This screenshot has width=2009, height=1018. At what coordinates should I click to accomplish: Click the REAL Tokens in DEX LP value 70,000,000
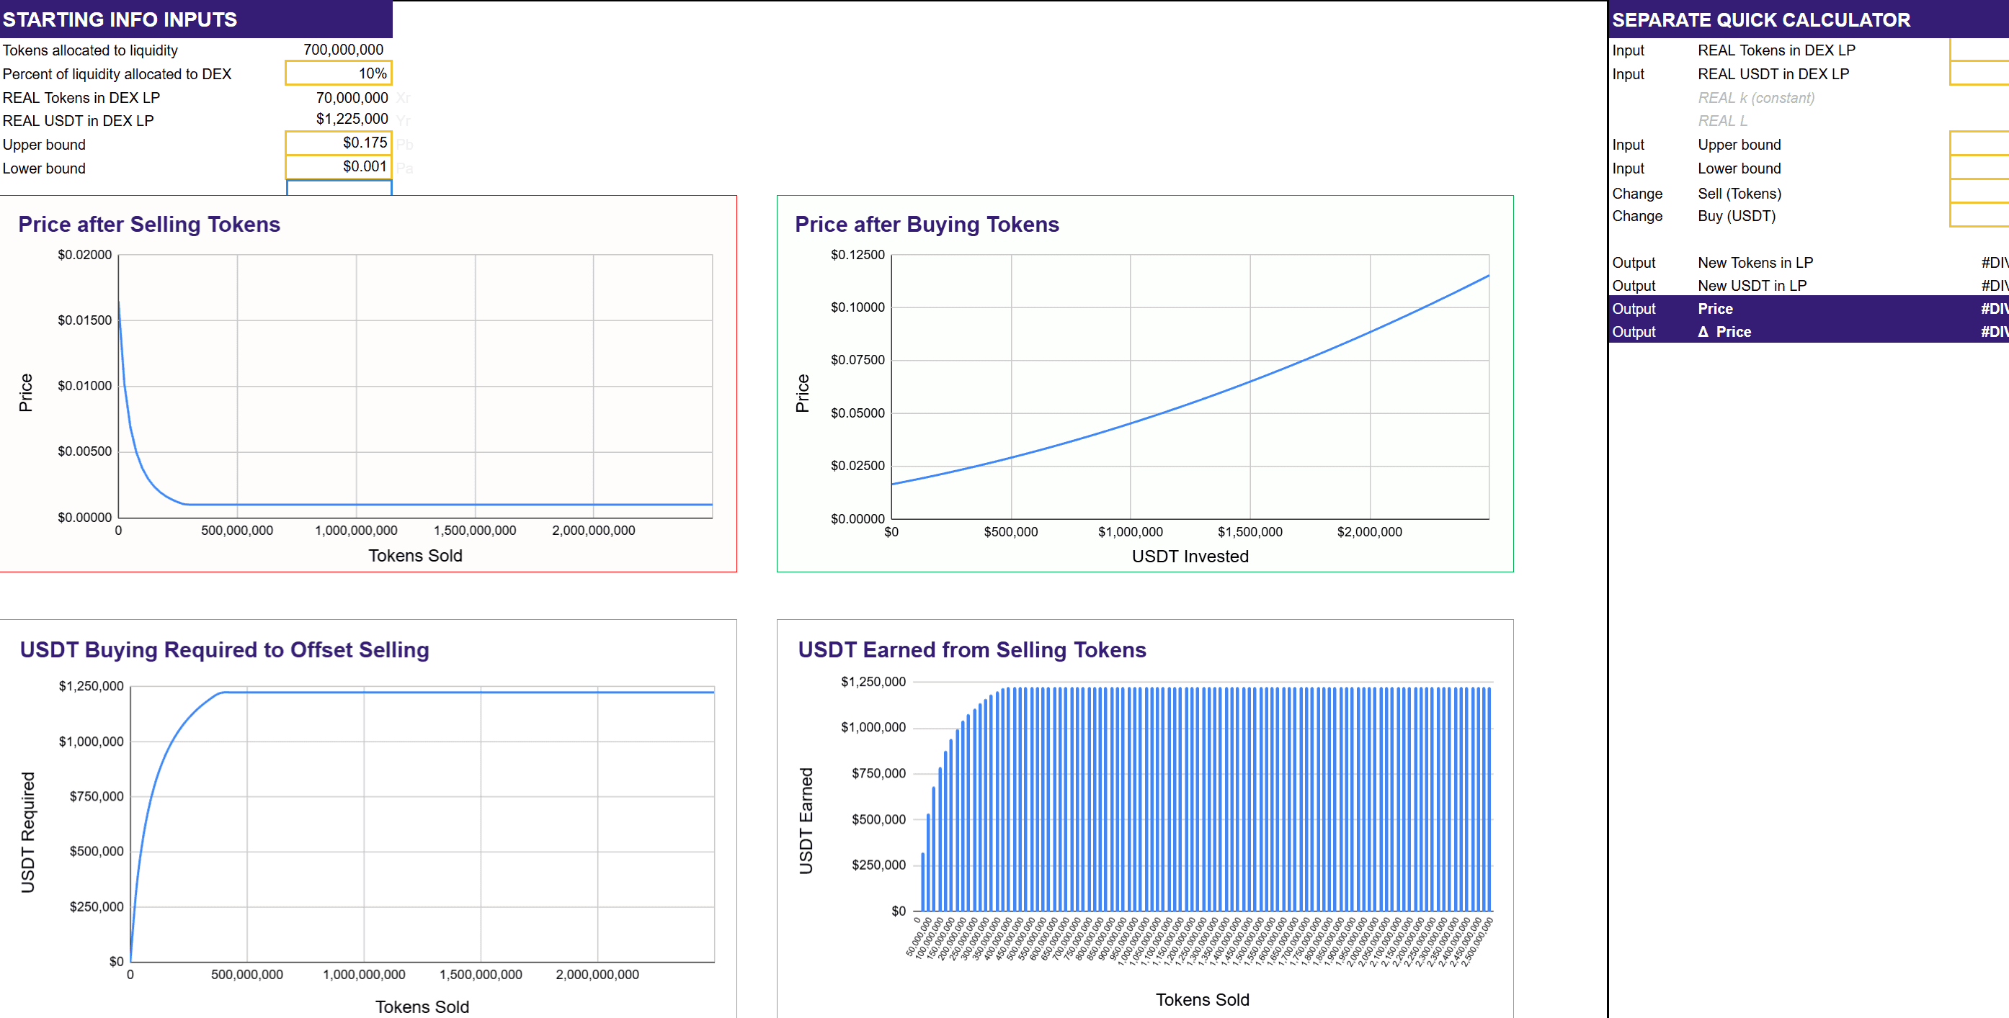pyautogui.click(x=351, y=97)
